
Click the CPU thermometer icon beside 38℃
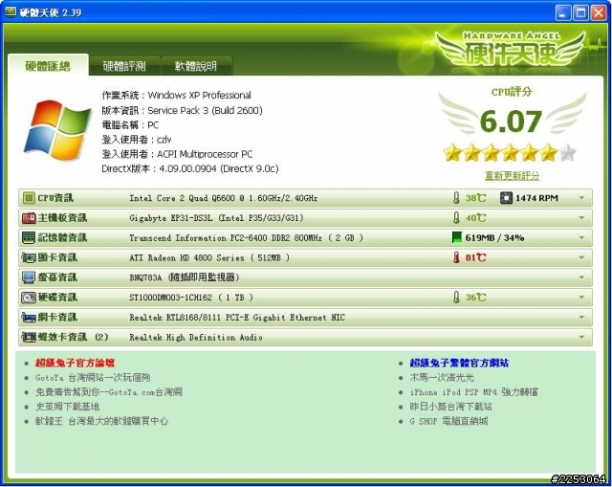[456, 198]
